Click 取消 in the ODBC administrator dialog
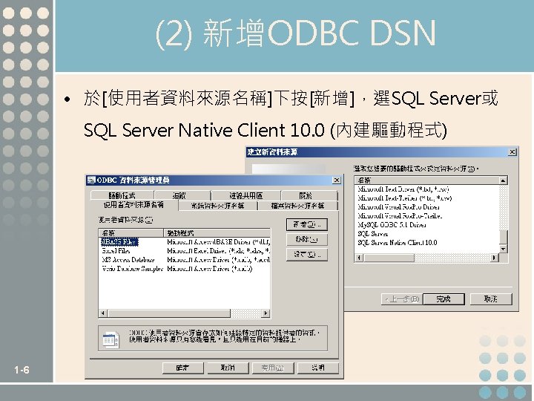The height and width of the screenshot is (401, 534). tap(228, 368)
